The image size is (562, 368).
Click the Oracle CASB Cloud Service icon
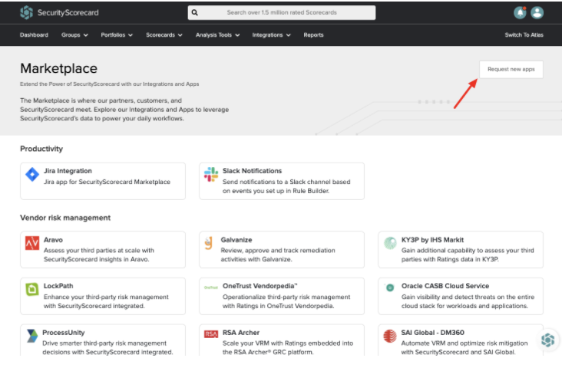click(390, 287)
